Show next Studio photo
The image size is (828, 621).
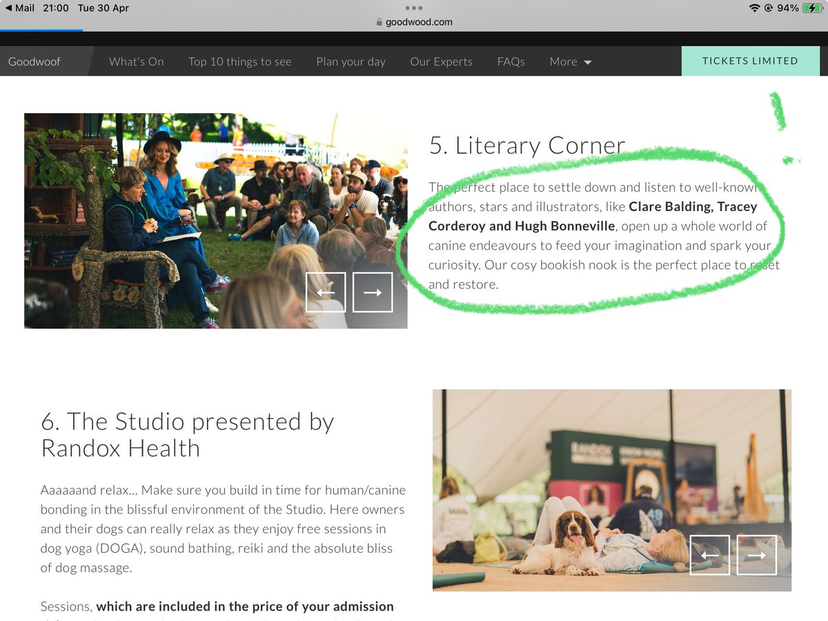pos(757,555)
